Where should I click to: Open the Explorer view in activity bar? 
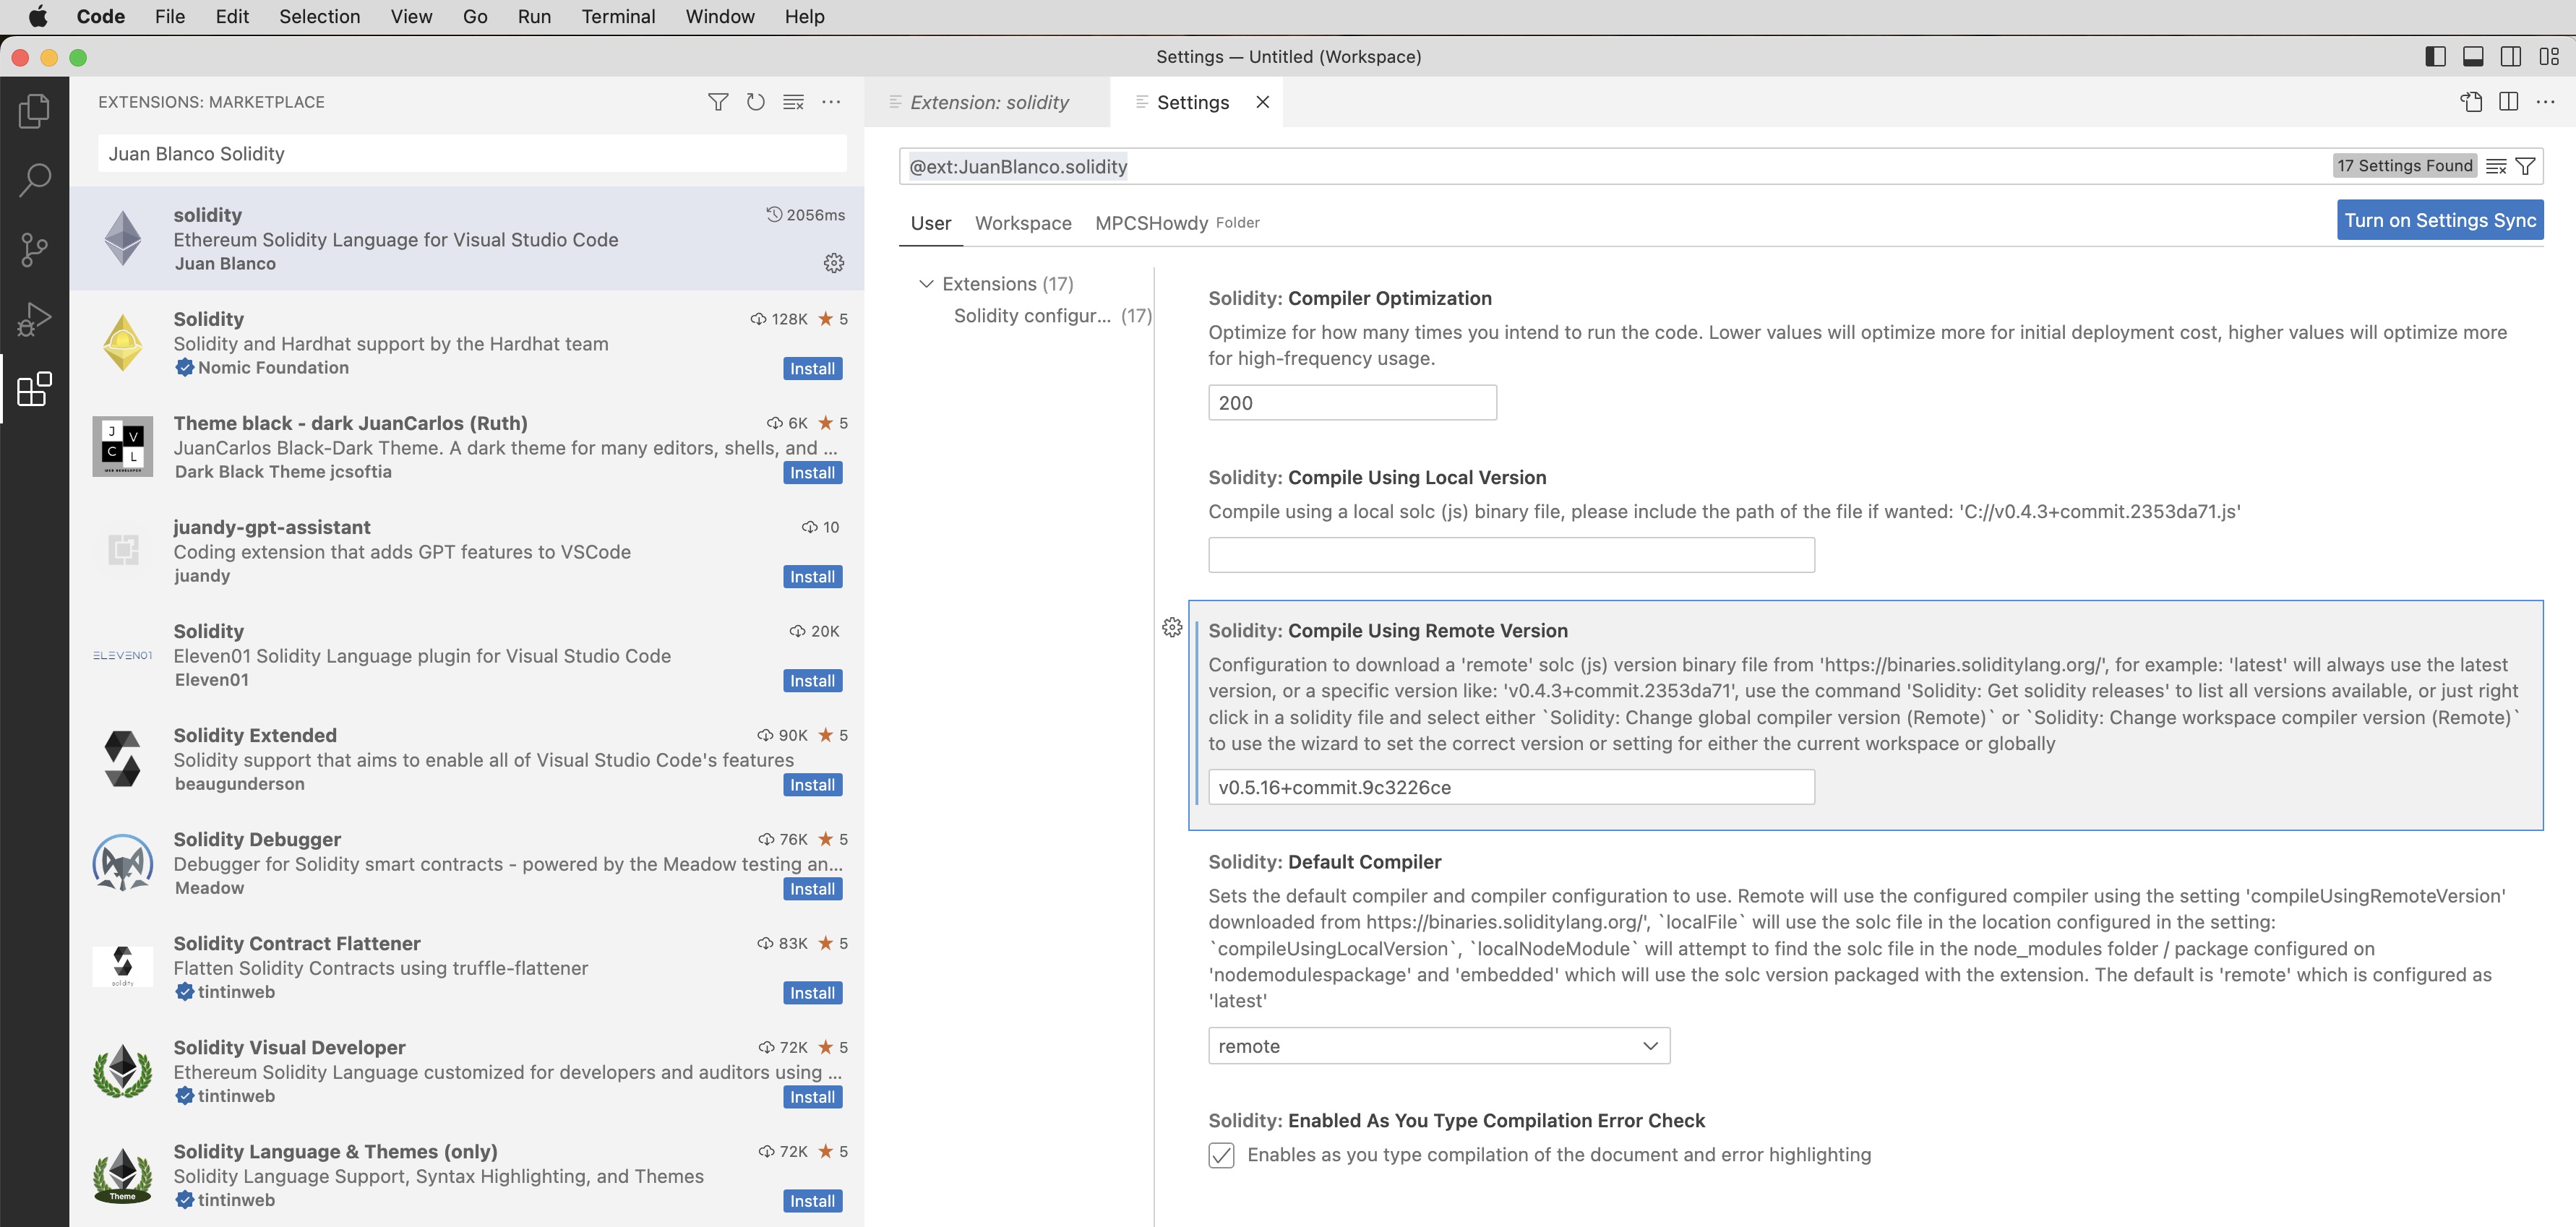tap(34, 110)
